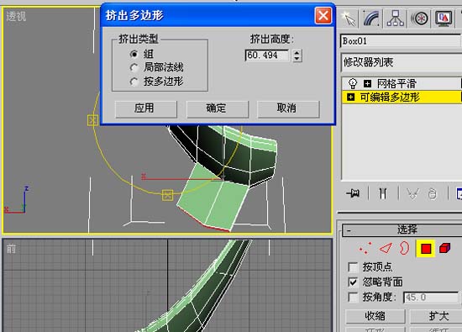This screenshot has width=462, height=332.
Task: Increase extrusion height with spinner up arrow
Action: point(297,52)
